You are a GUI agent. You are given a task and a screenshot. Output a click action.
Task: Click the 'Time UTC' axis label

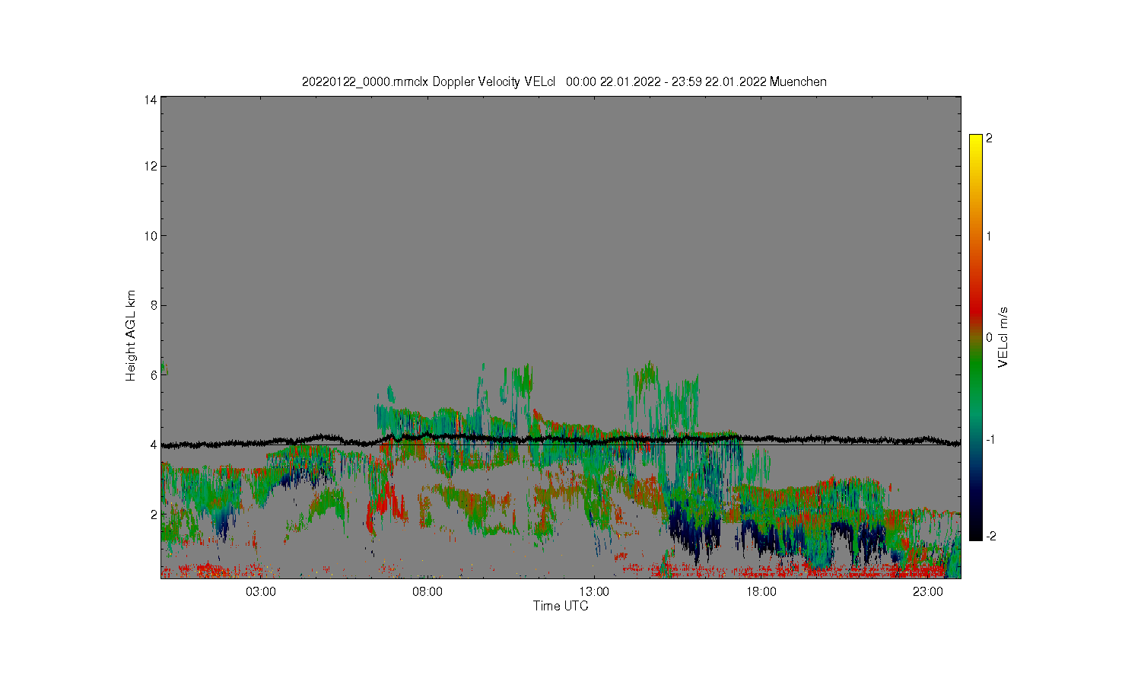(561, 606)
